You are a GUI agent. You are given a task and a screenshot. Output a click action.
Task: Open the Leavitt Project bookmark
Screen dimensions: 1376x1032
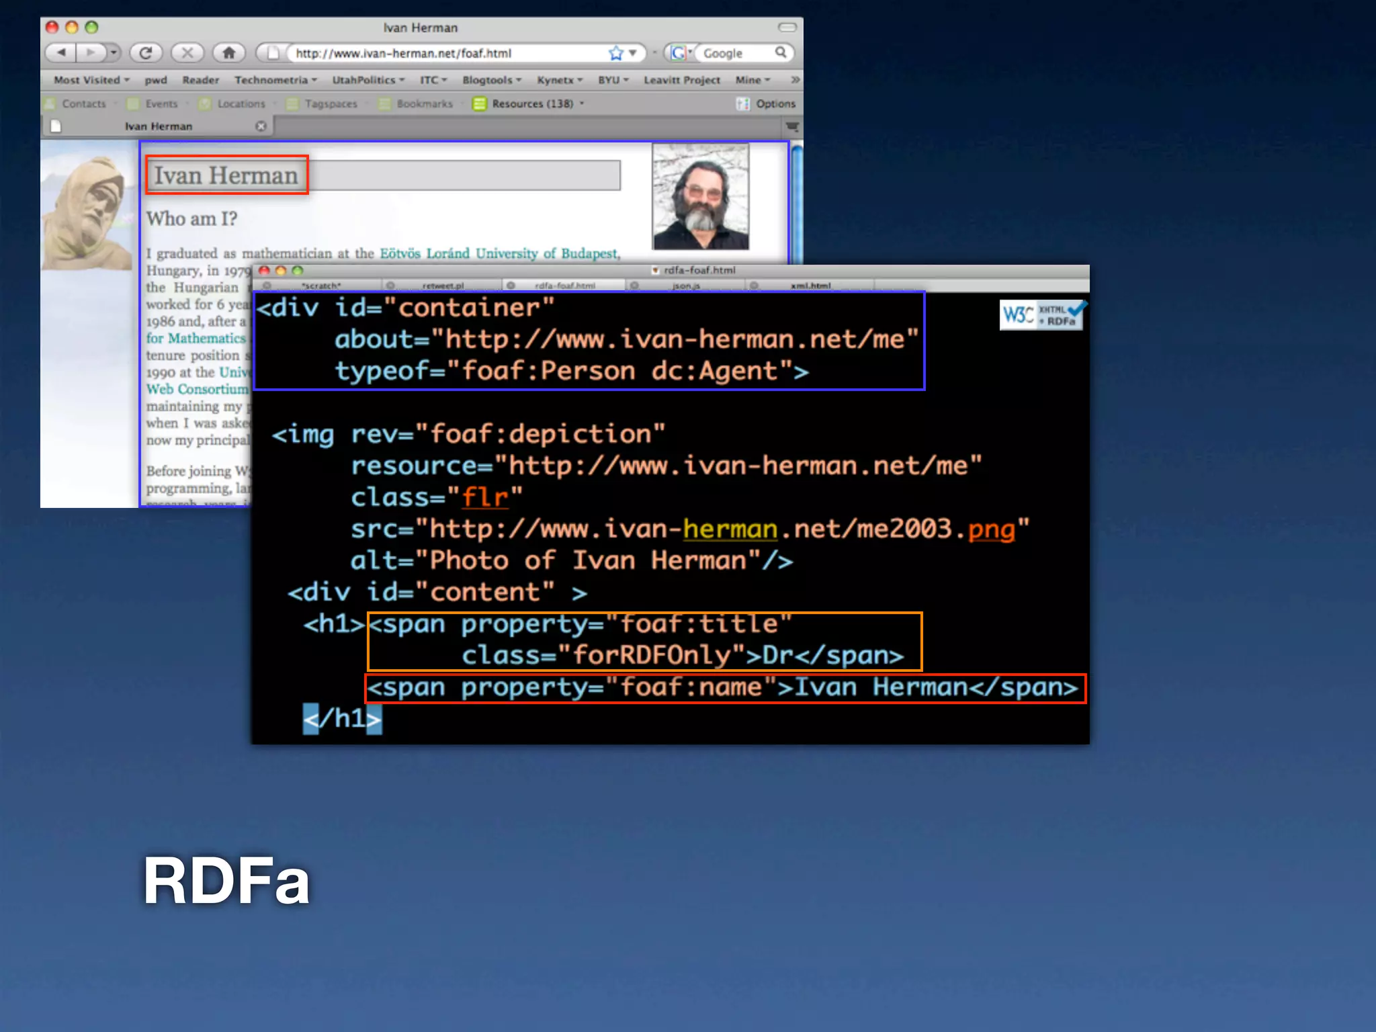(x=681, y=80)
